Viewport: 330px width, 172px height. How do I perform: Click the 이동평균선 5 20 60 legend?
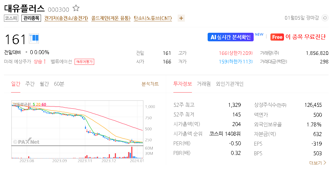pos(30,104)
